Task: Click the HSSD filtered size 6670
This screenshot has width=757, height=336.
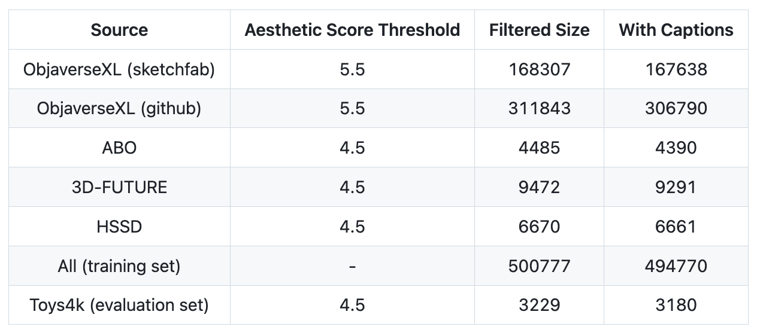Action: click(x=539, y=227)
